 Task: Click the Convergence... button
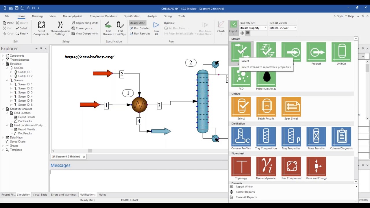[x=83, y=28]
